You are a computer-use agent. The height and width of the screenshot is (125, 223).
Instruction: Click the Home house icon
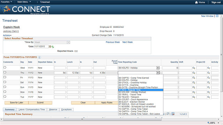pos(197,2)
